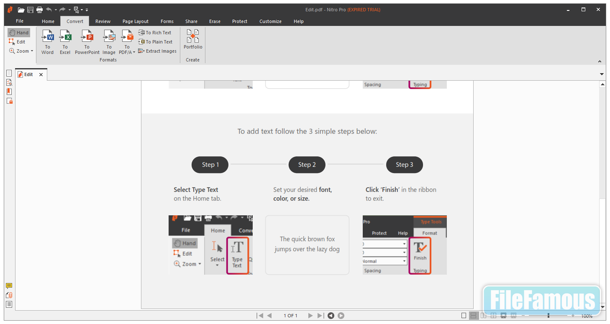Image resolution: width=610 pixels, height=324 pixels.
Task: Open the Customize Quick Access Toolbar dropdown
Action: (87, 10)
